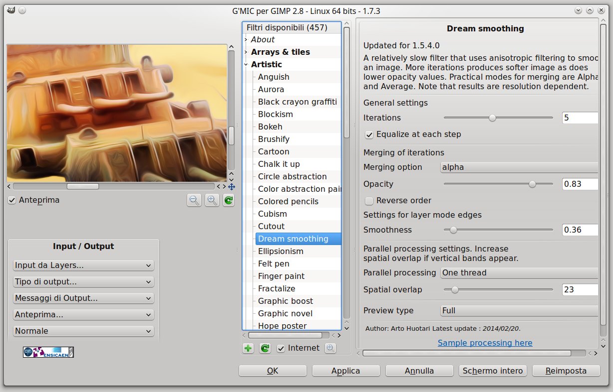613x392 pixels.
Task: Click the magnifier icon next to Internet
Action: [x=330, y=348]
